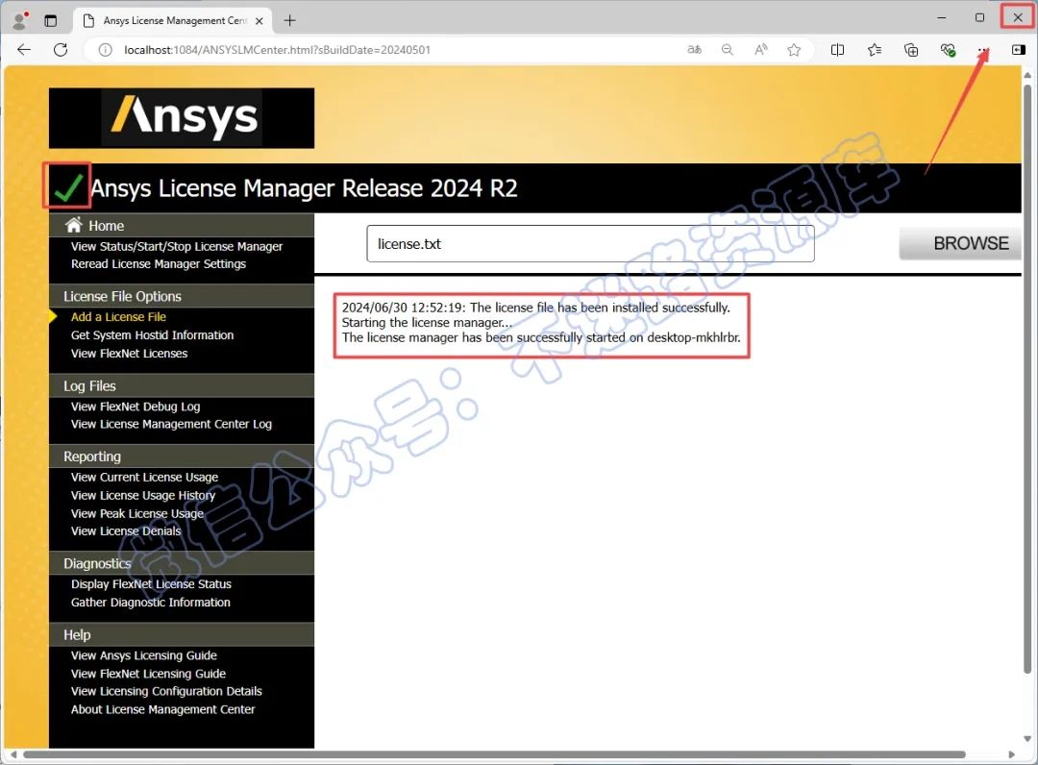
Task: Click the license.txt file field
Action: [590, 243]
